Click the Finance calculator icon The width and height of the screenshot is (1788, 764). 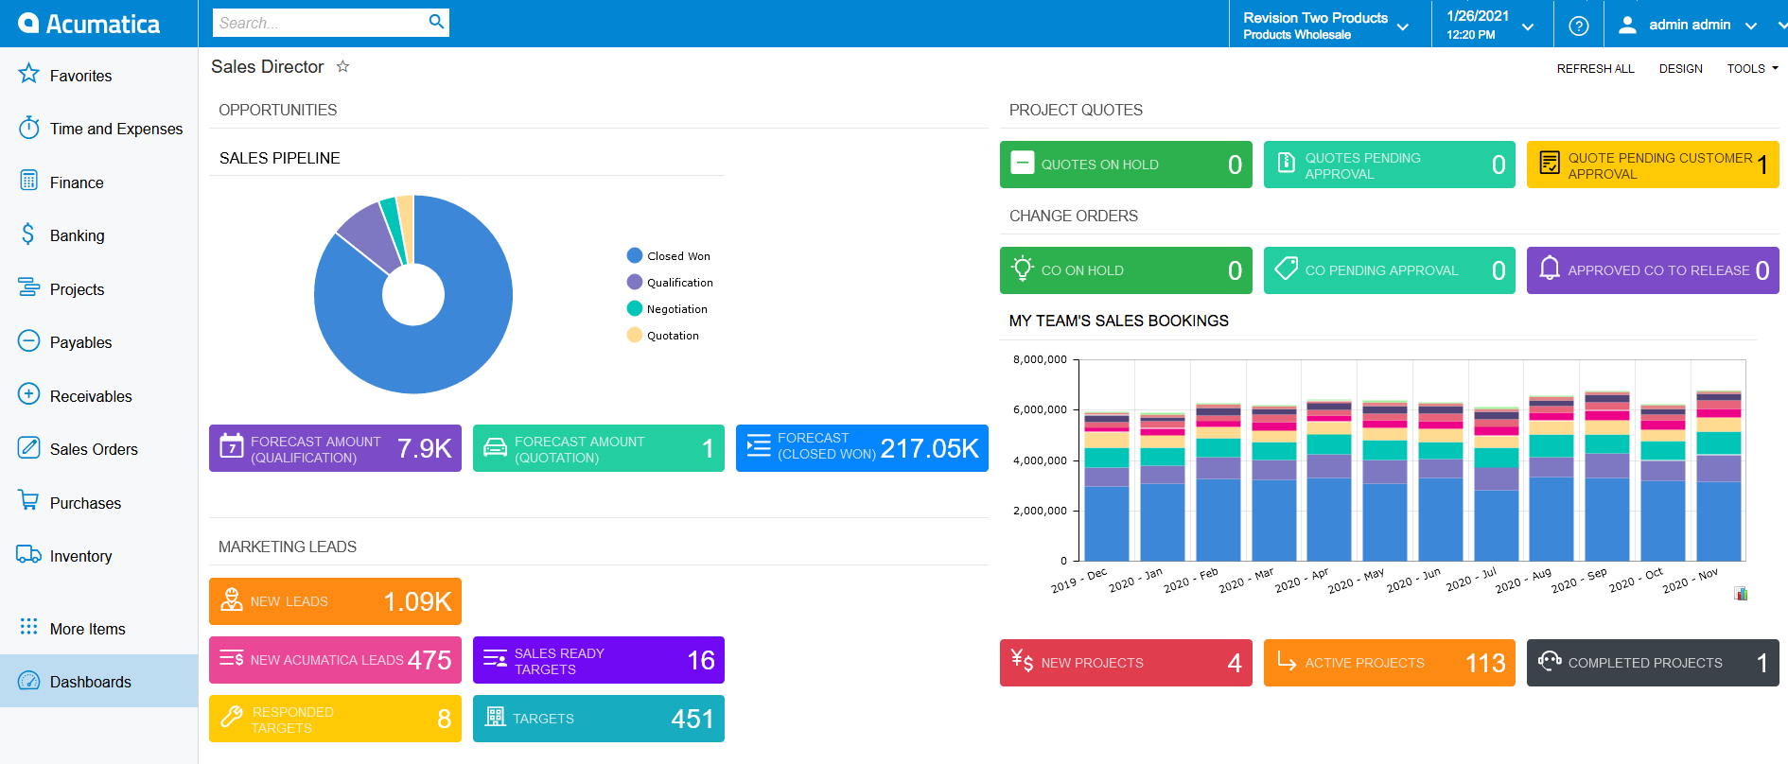(29, 181)
